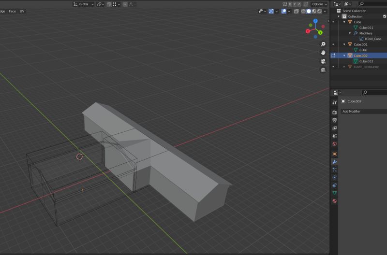387x255 pixels.
Task: Collapse the Cube.001 object in outliner
Action: coord(344,44)
